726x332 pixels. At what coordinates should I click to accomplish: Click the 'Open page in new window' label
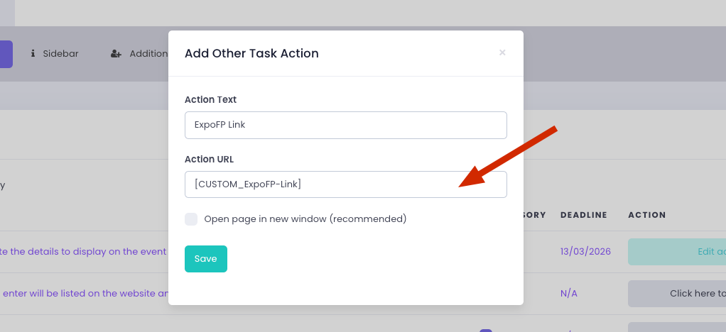tap(305, 219)
